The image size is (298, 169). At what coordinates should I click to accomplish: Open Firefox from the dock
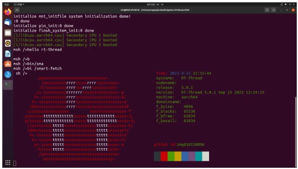tap(8, 12)
